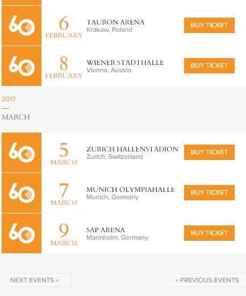Open the Tauron Arena event title

[x=115, y=22]
